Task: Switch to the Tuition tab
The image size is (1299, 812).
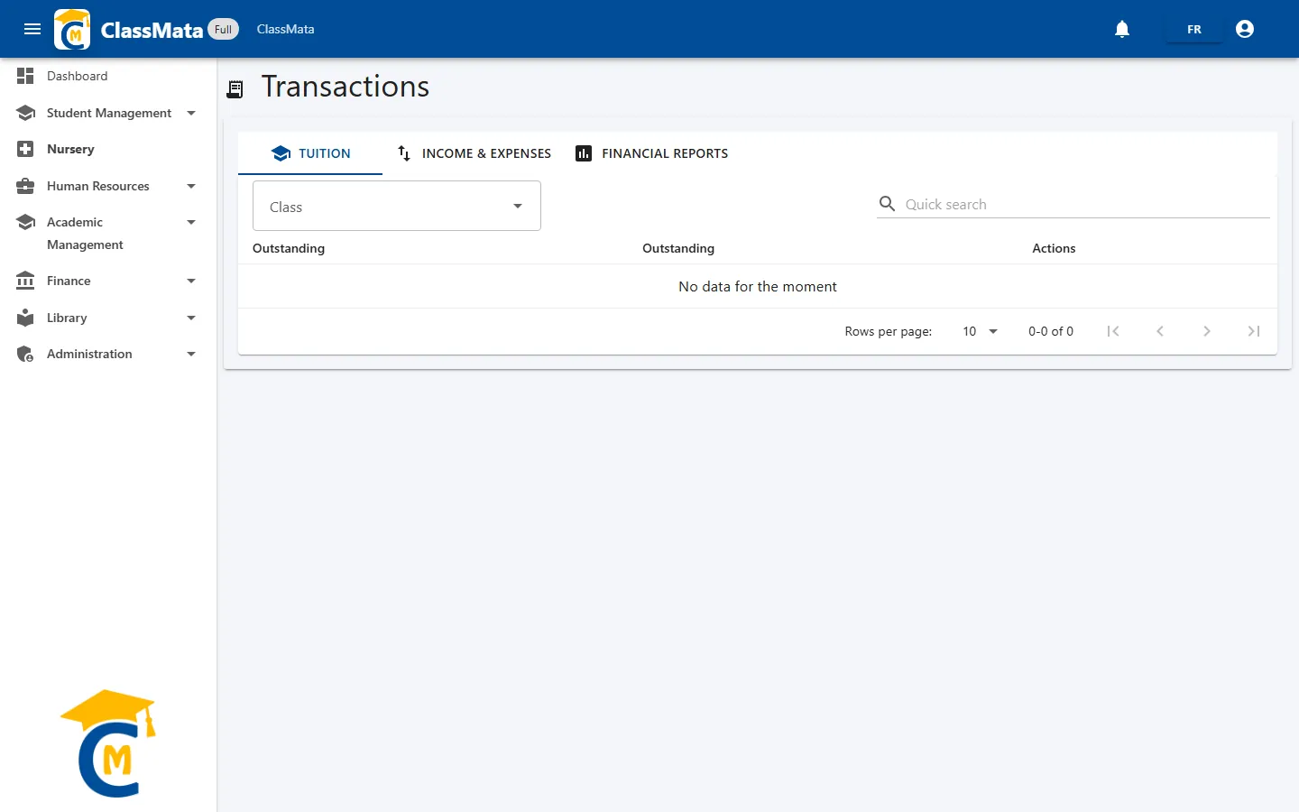Action: 310,153
